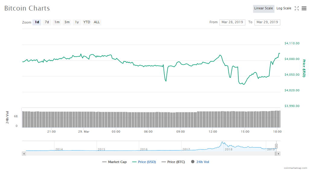Click the navigator scroll left arrow

coord(24,153)
